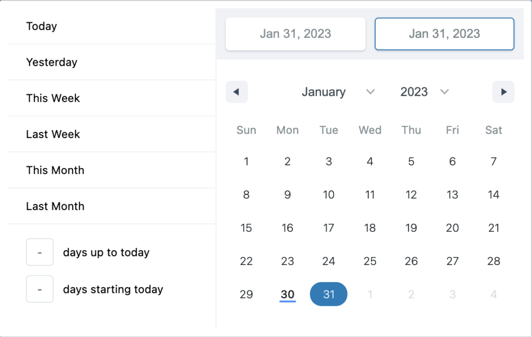This screenshot has width=532, height=337.
Task: Choose the Last Week range
Action: click(112, 134)
